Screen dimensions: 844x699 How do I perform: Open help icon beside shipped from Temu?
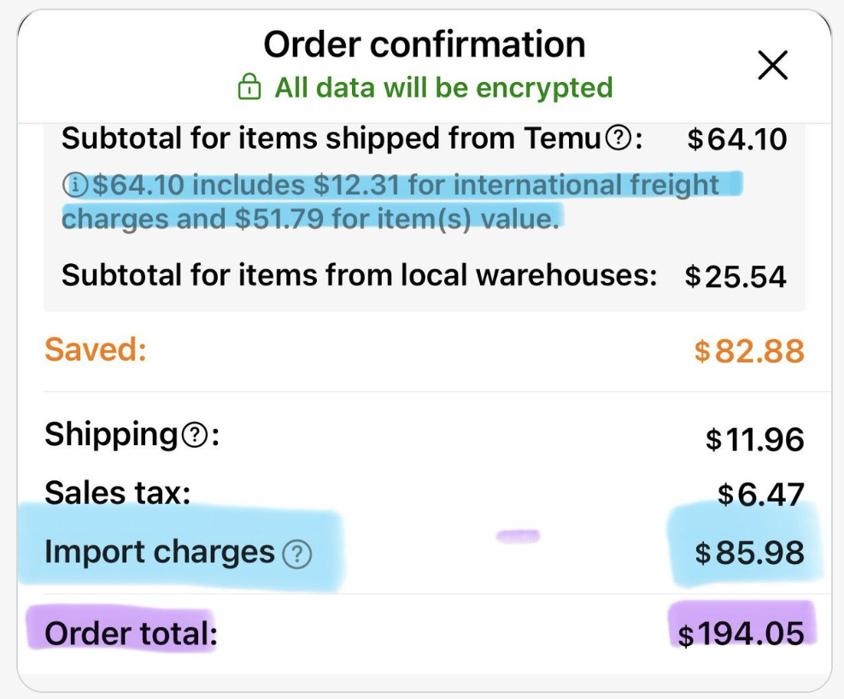(617, 138)
